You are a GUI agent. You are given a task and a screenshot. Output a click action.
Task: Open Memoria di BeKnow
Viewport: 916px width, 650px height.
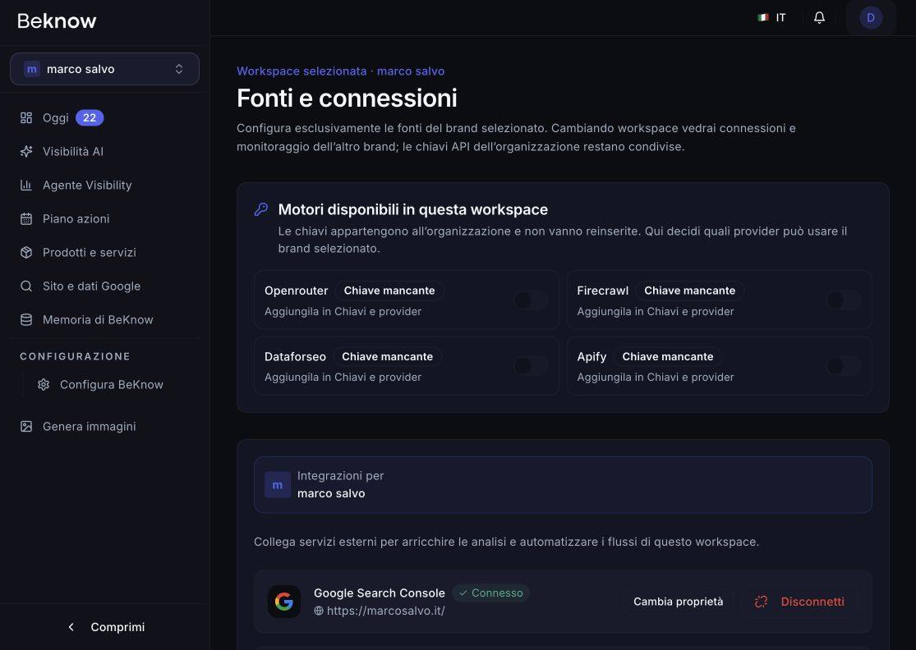point(104,320)
